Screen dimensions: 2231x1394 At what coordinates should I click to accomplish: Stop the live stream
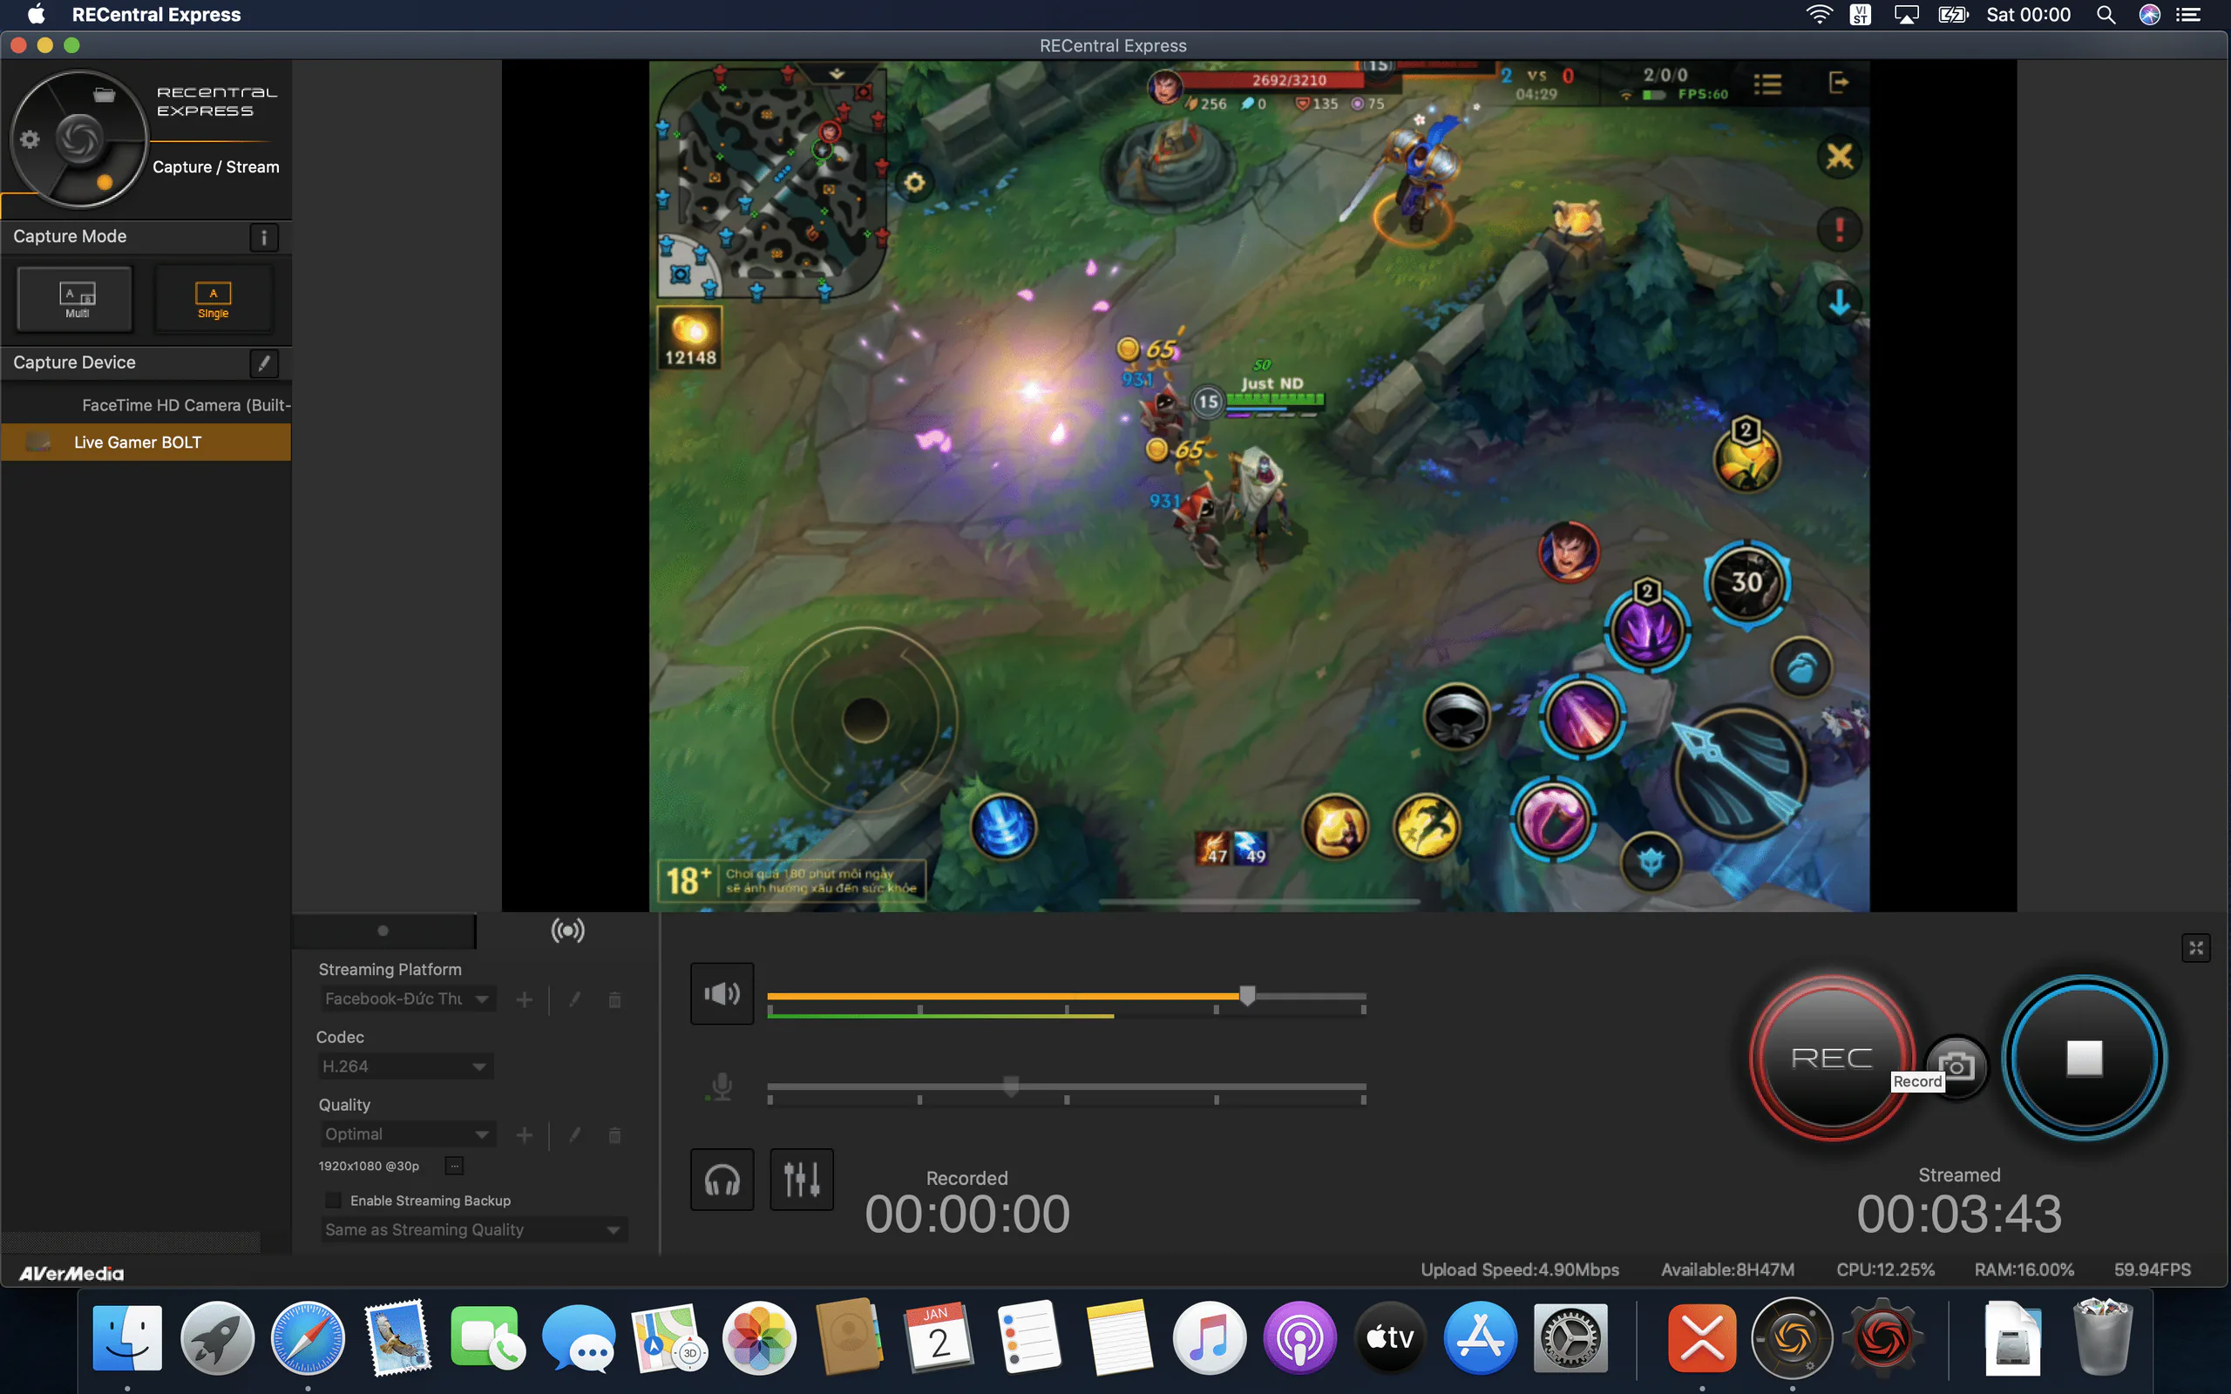click(x=2084, y=1058)
